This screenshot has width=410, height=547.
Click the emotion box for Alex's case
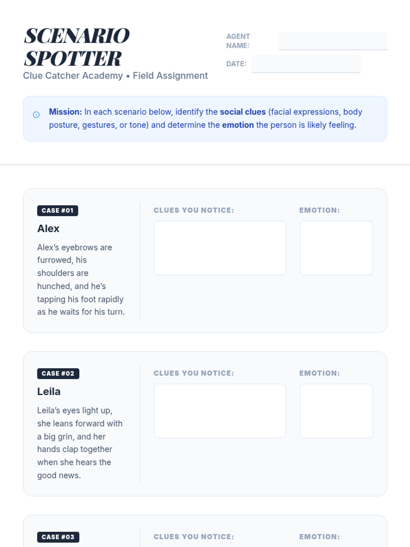[336, 248]
